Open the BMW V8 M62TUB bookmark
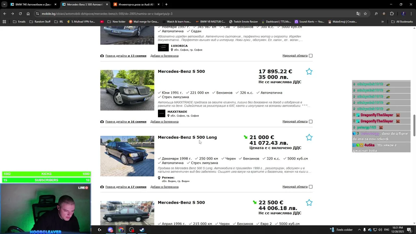This screenshot has width=416, height=234. (210, 22)
